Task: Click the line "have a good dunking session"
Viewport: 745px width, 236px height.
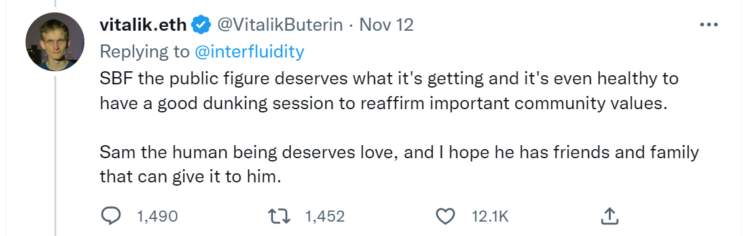Action: [x=384, y=103]
